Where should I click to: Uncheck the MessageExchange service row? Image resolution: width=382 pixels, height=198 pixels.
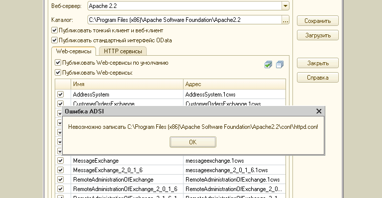[x=60, y=161]
